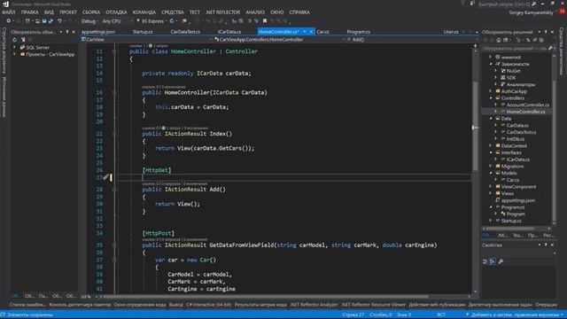Screen dimensions: 567x319
Task: Click the Properties wrench icon in Properties panel
Action: coord(501,261)
